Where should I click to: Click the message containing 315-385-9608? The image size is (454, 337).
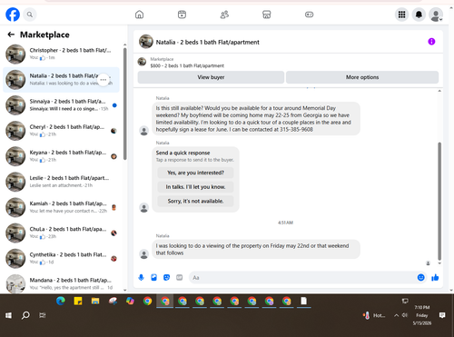[256, 119]
